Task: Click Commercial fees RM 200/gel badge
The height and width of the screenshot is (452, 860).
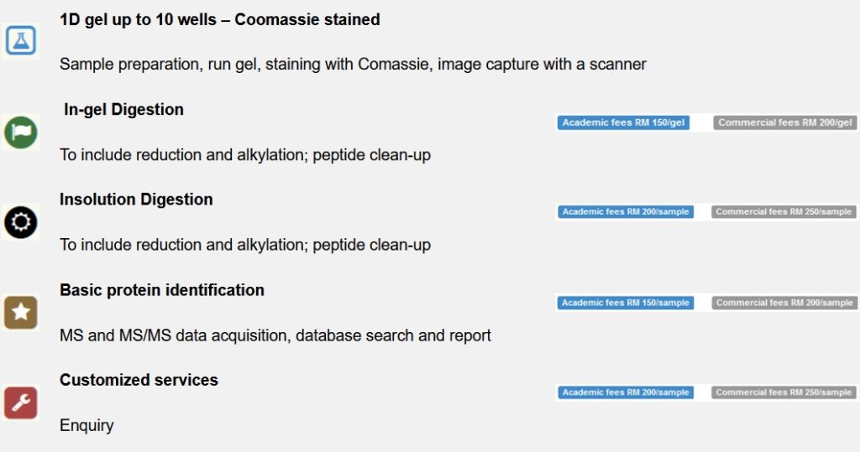Action: (785, 122)
